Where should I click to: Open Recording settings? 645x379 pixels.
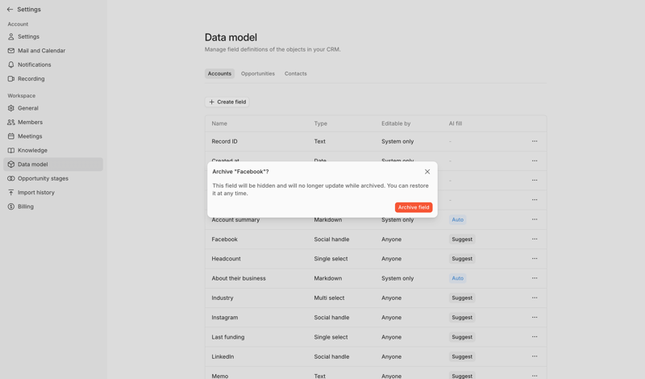click(31, 79)
